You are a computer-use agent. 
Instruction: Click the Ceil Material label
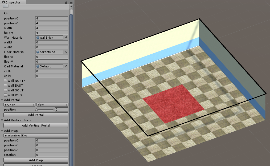[13, 66]
